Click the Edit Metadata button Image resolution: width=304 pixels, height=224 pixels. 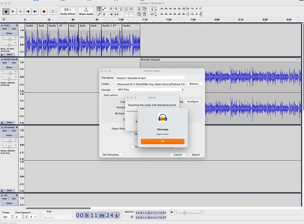pos(112,154)
